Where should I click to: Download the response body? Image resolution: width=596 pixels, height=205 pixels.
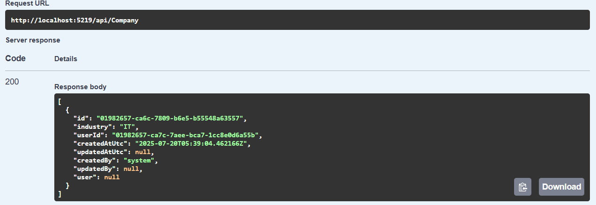pyautogui.click(x=561, y=187)
